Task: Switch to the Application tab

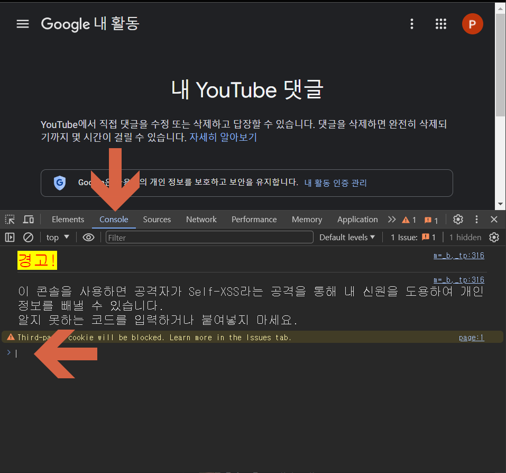Action: (x=357, y=220)
